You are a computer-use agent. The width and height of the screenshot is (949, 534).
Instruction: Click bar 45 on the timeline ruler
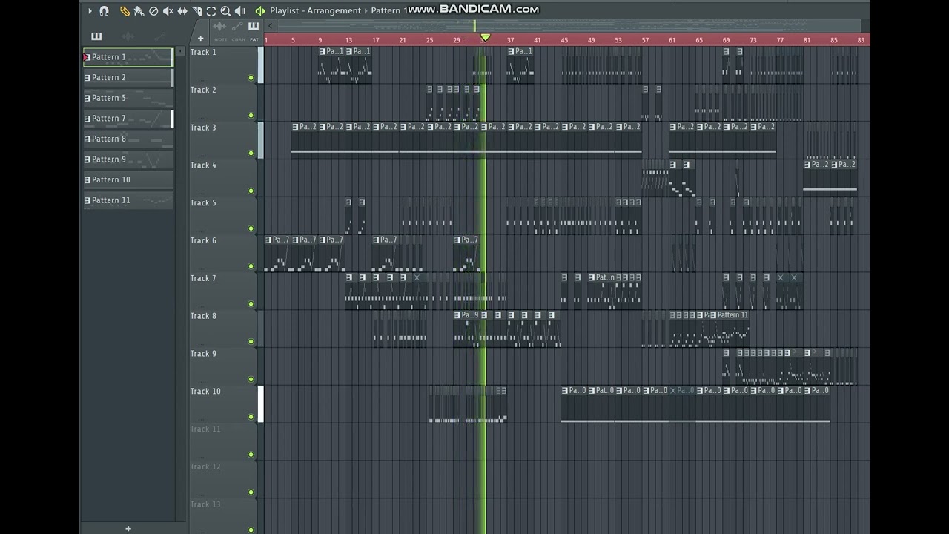point(564,40)
